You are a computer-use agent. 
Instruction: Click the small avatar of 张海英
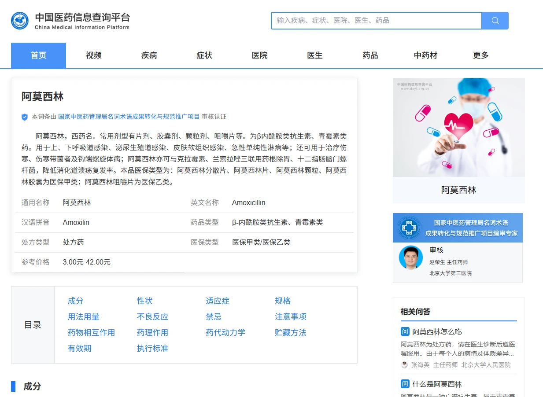404,365
